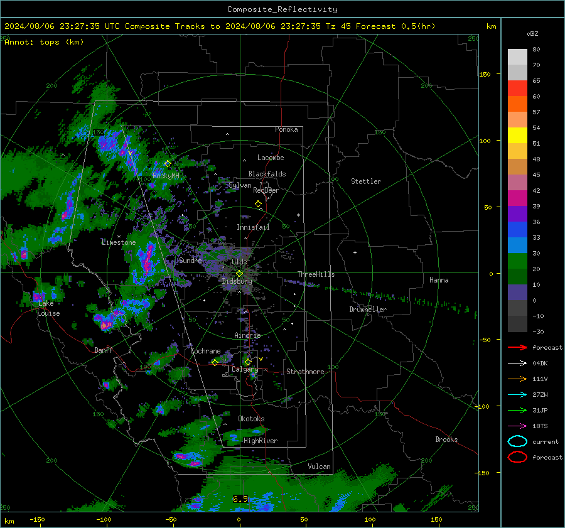
Task: Click yellow diamond marker above RockyMH
Action: pos(168,164)
